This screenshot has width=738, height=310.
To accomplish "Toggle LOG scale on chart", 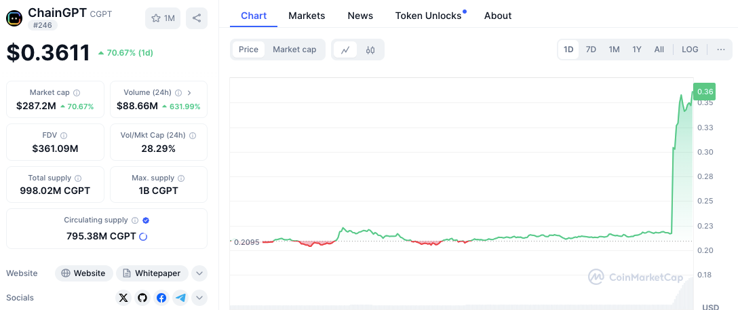I will pyautogui.click(x=690, y=50).
